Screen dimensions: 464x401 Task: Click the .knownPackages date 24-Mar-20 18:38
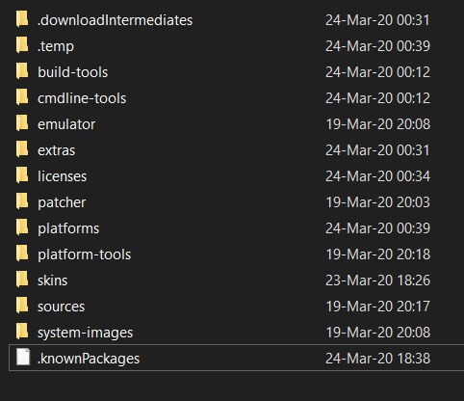coord(378,359)
